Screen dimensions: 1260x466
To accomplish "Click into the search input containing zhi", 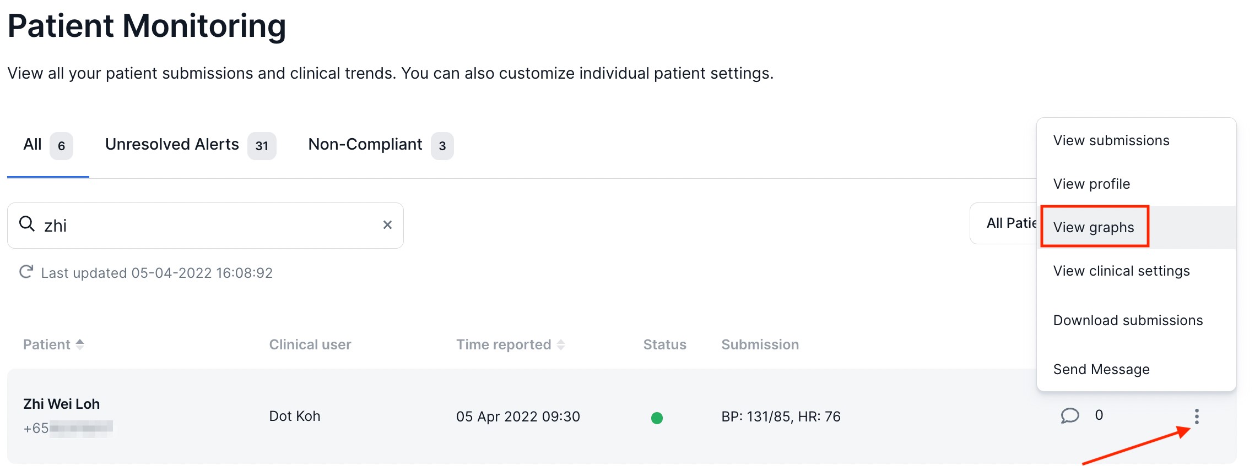I will point(209,226).
